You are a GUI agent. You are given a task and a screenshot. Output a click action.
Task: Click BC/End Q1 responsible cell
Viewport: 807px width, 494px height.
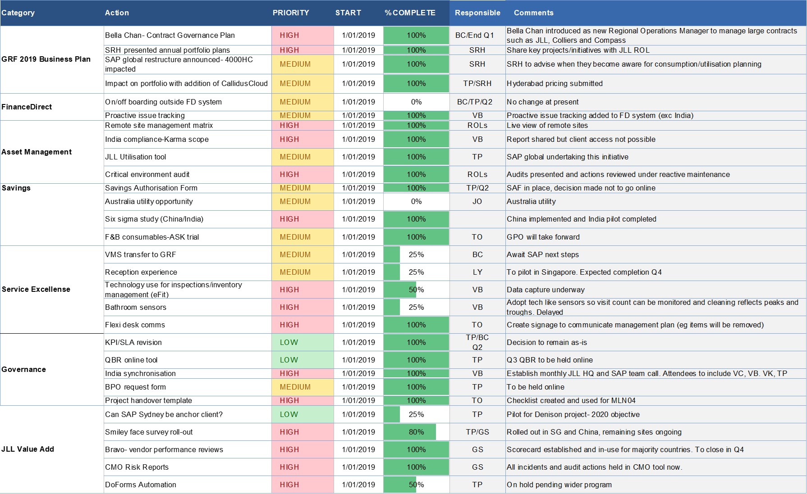(x=477, y=35)
